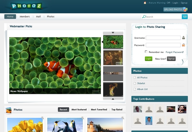Click the Login link in header
This screenshot has width=192, height=132.
pyautogui.click(x=175, y=3)
